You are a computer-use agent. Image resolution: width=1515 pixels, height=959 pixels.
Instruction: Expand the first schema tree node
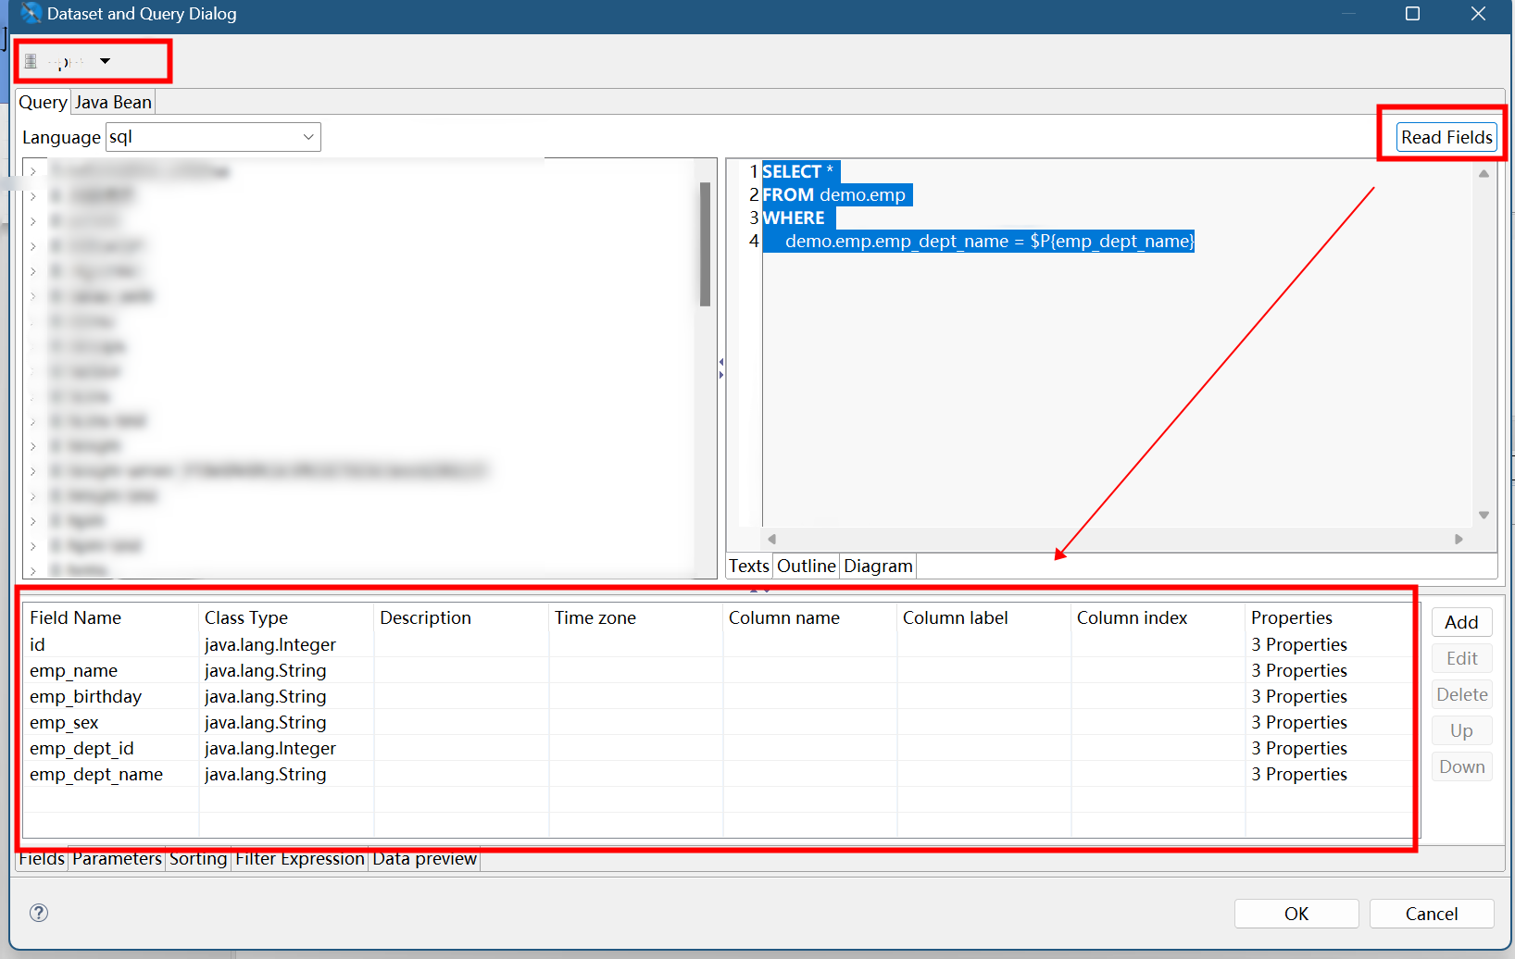[x=33, y=171]
